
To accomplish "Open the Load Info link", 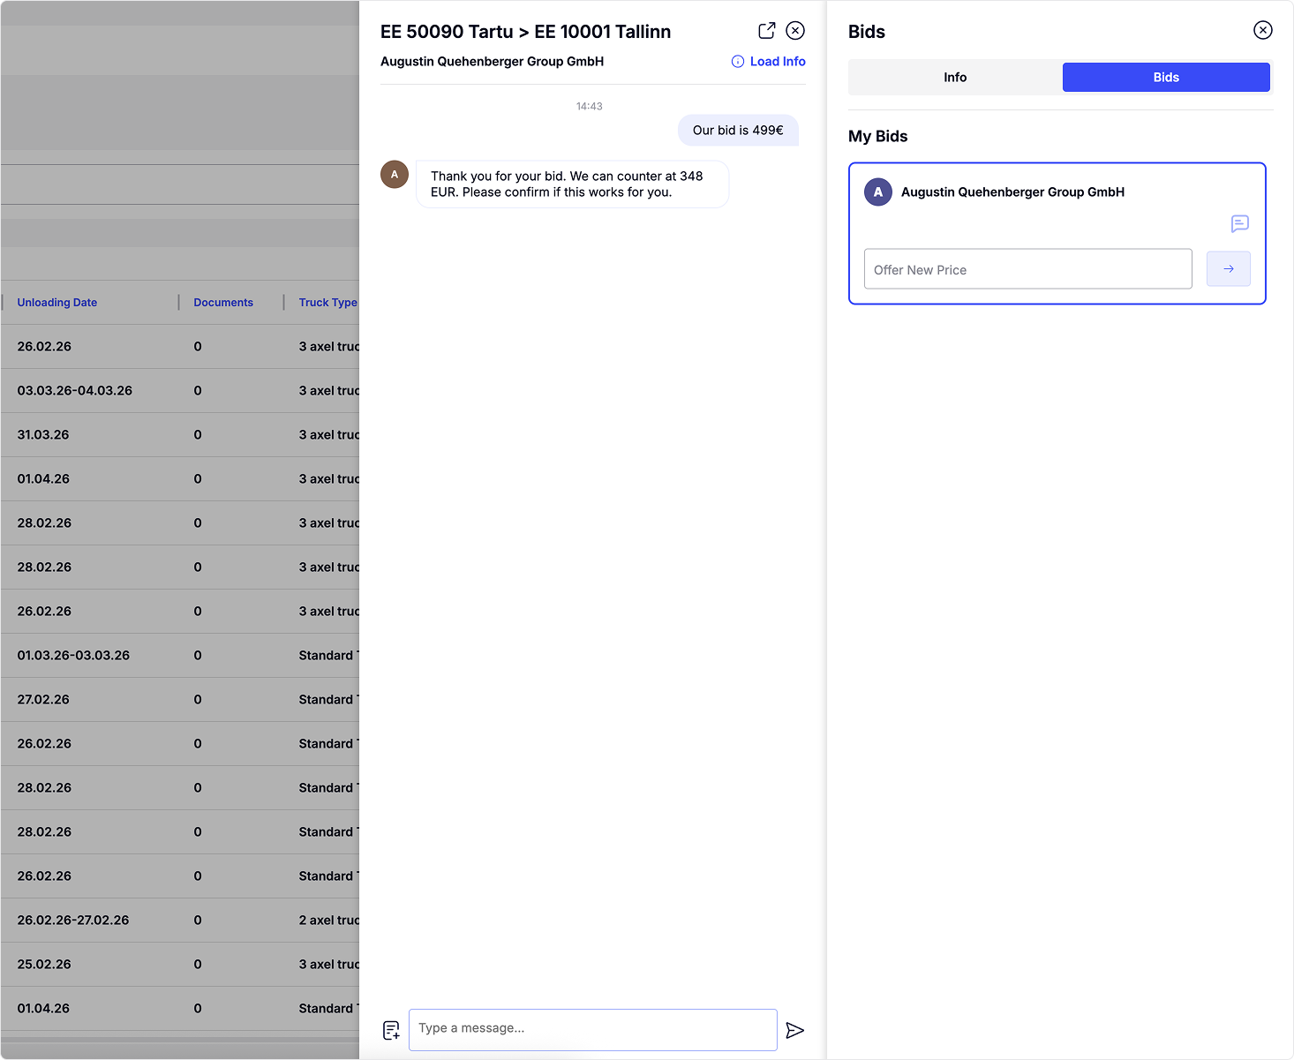I will [777, 62].
